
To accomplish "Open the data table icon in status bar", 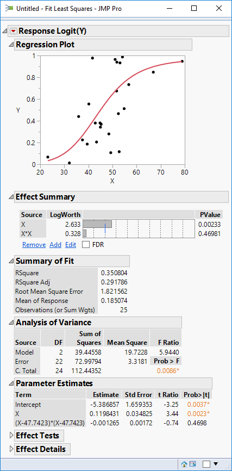I will [x=192, y=464].
